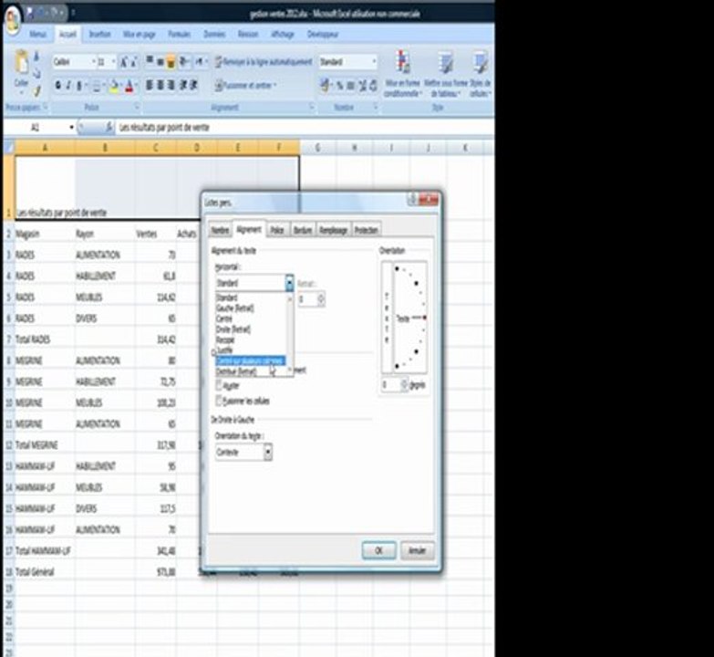Click the Coller paste icon

coord(21,62)
